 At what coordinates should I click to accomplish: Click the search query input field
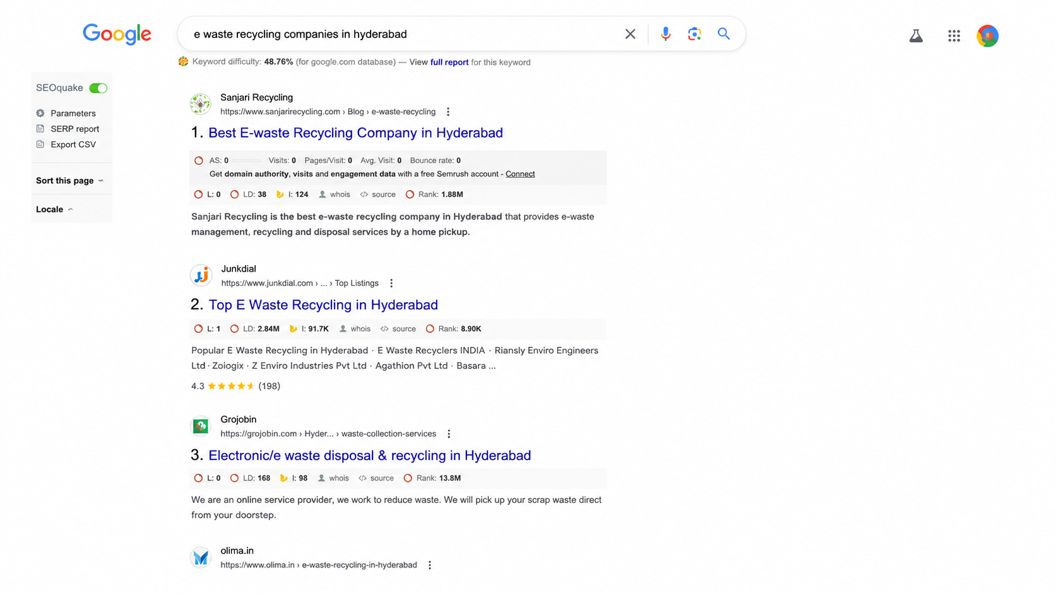click(x=404, y=34)
